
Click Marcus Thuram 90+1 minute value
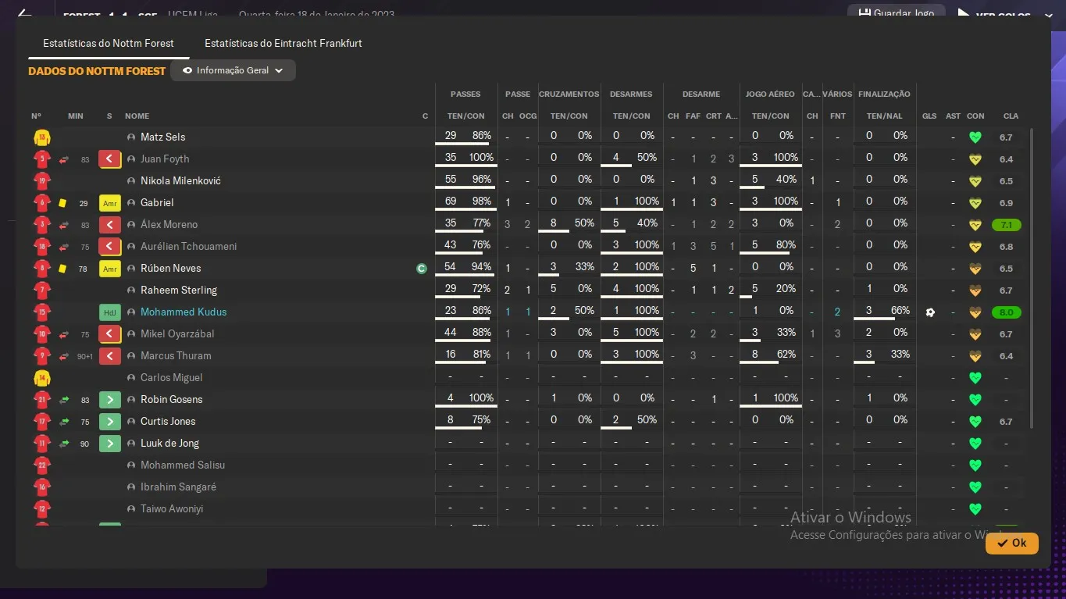pyautogui.click(x=84, y=357)
